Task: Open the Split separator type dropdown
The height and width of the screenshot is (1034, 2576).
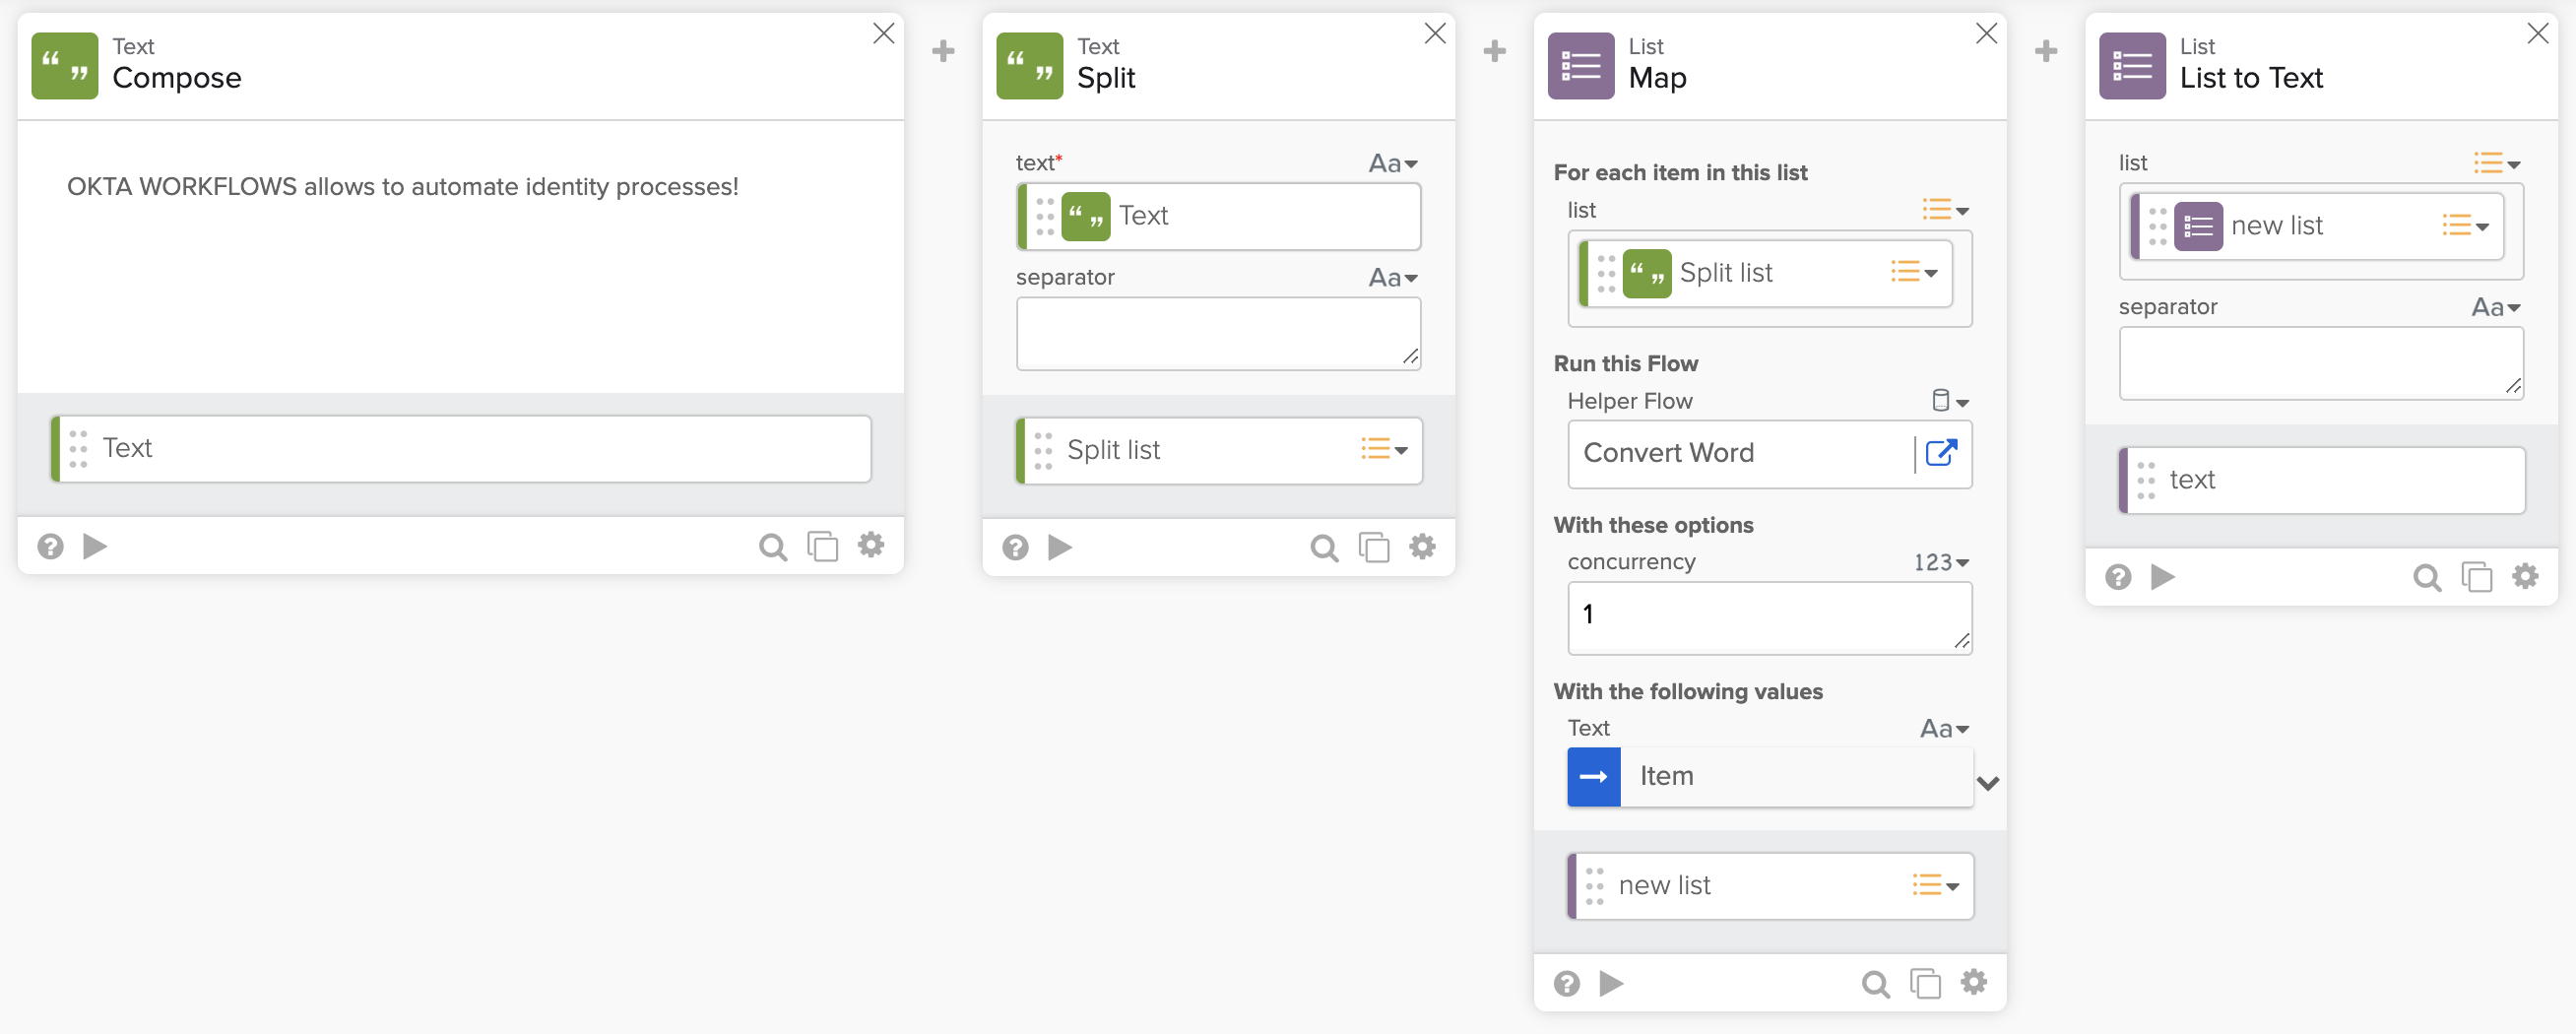Action: (1393, 277)
